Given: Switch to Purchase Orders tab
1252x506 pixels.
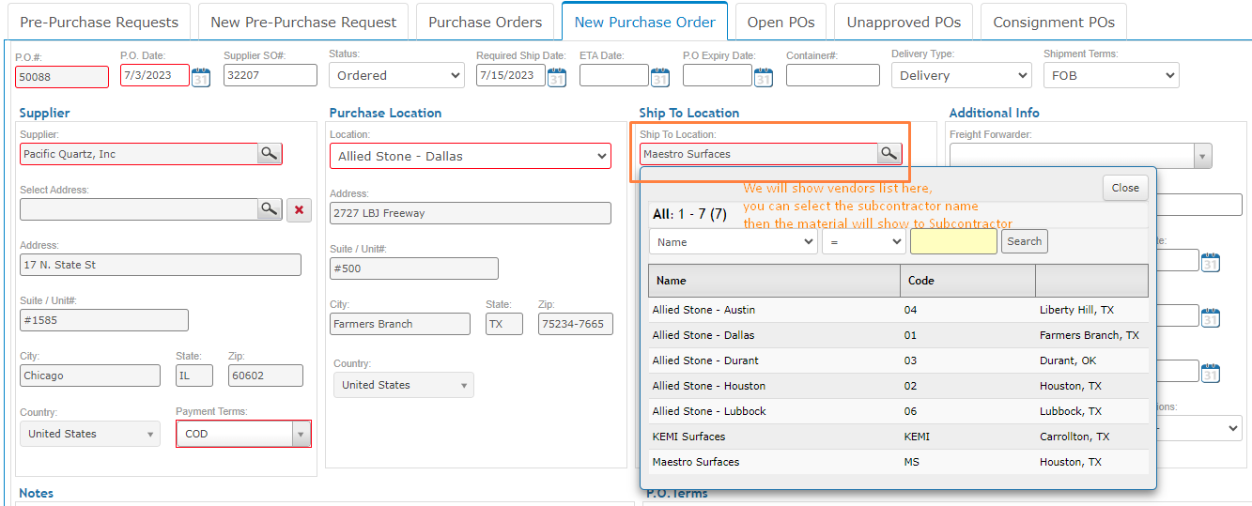Looking at the screenshot, I should coord(486,22).
